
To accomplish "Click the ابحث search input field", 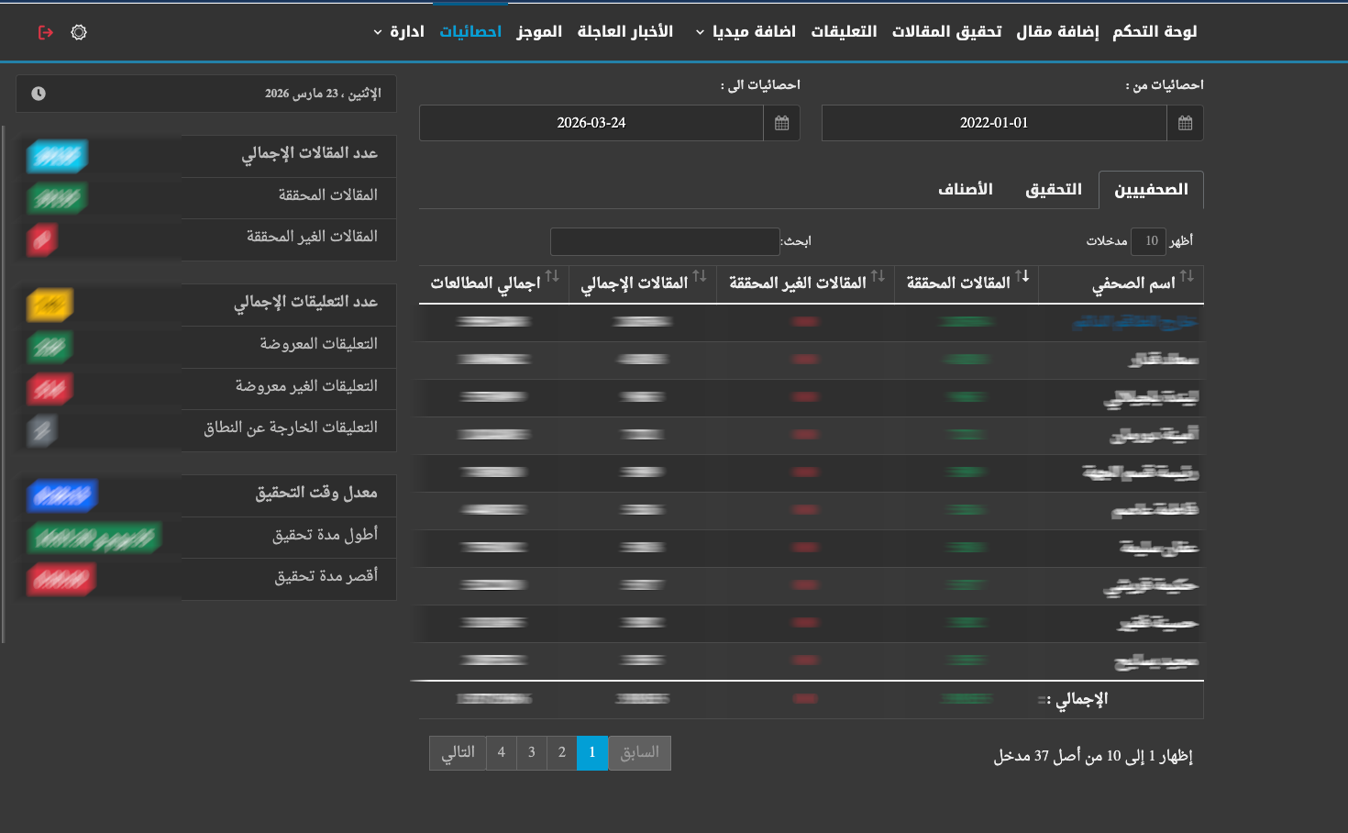I will click(665, 242).
